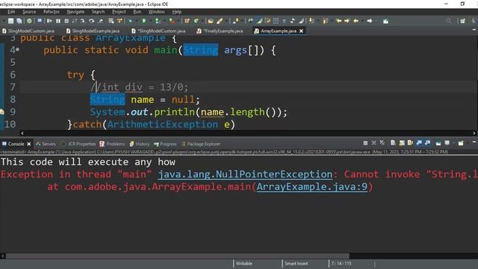Click Remove All Terminated Launches icon

pyautogui.click(x=382, y=143)
